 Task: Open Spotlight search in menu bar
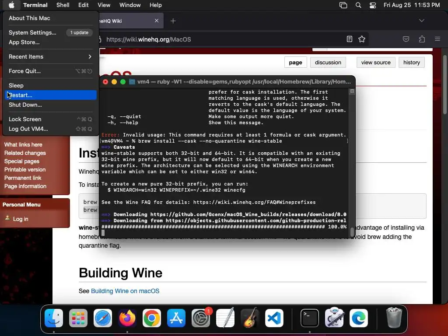point(358,5)
